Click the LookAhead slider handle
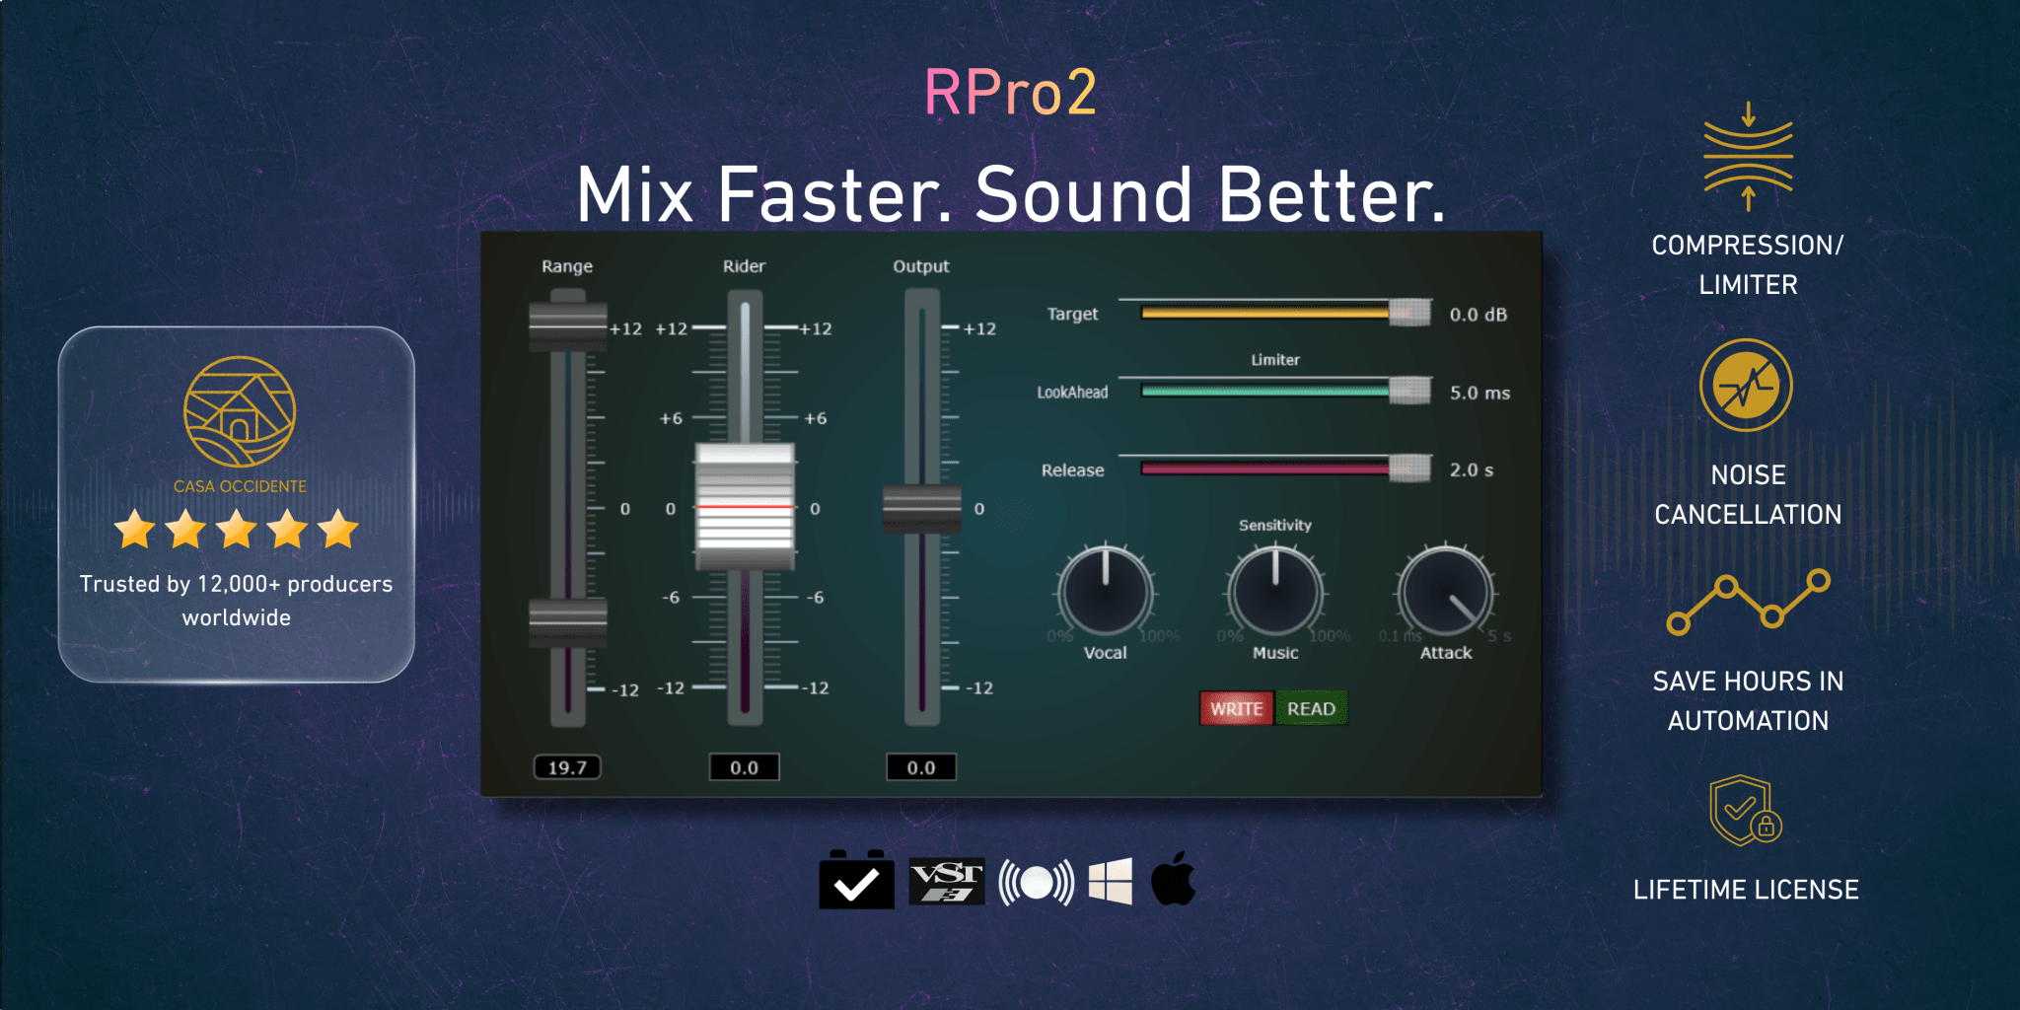Viewport: 2020px width, 1010px height. pos(1410,391)
